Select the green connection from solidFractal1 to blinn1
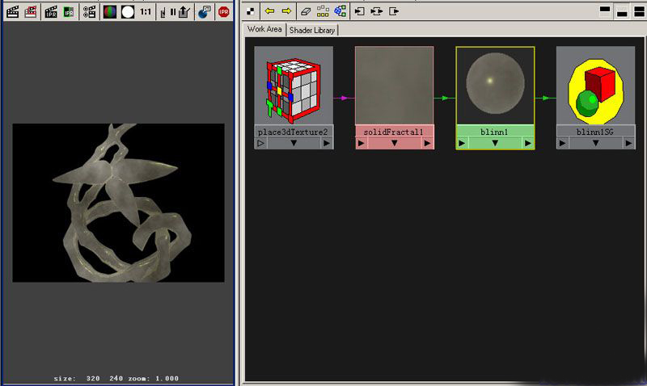 coord(445,98)
